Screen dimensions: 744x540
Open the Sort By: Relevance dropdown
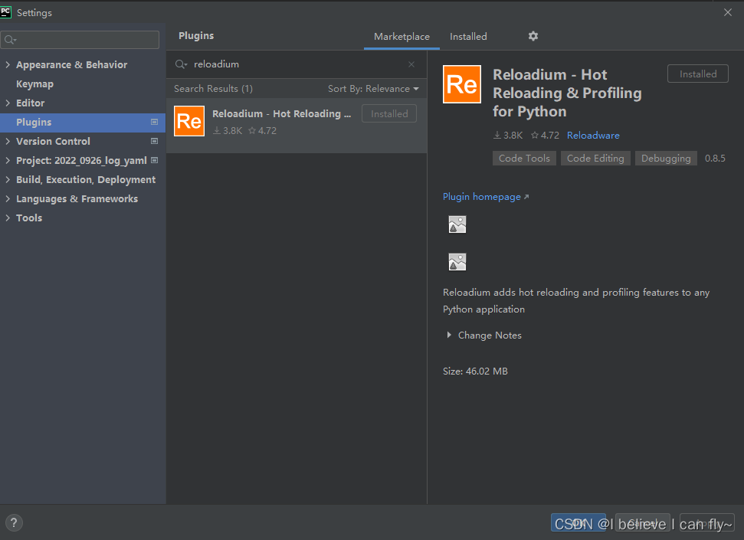[x=373, y=89]
